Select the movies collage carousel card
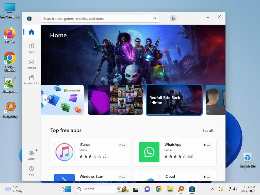Screen dimensions: 260x195 point(115,100)
